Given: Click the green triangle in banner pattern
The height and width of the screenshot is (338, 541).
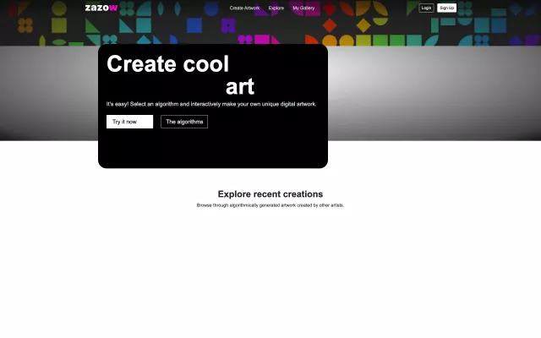Looking at the screenshot, I should point(92,25).
